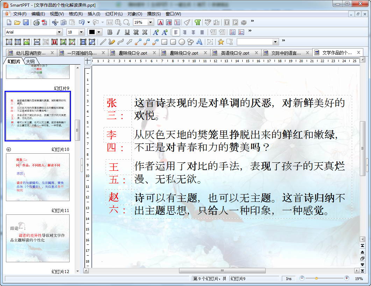The height and width of the screenshot is (286, 371).
Task: Toggle underline formatting
Action: [127, 32]
